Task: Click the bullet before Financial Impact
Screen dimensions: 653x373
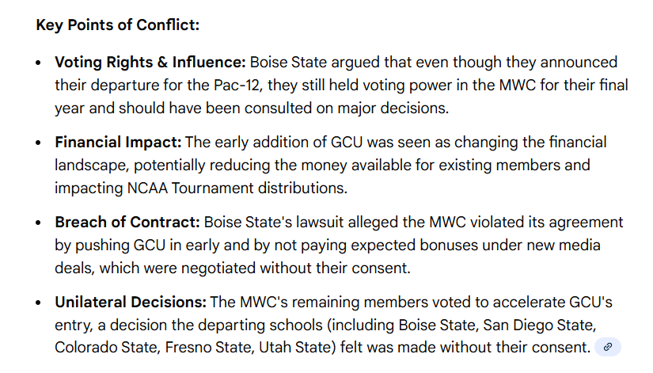Action: (39, 143)
